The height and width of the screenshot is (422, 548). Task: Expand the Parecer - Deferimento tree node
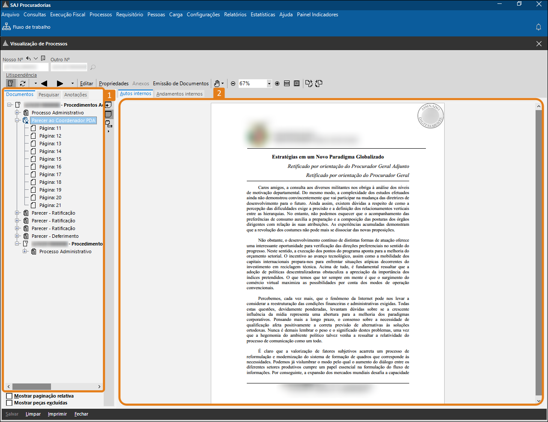coord(18,236)
